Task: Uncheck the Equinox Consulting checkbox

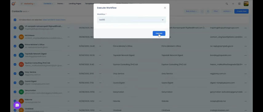Action: [x=15, y=64]
